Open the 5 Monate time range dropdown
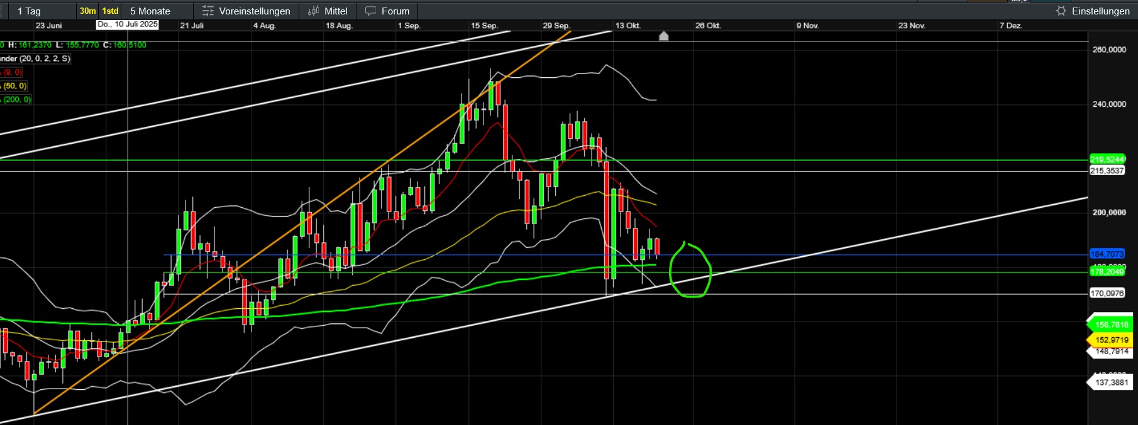 click(x=157, y=11)
